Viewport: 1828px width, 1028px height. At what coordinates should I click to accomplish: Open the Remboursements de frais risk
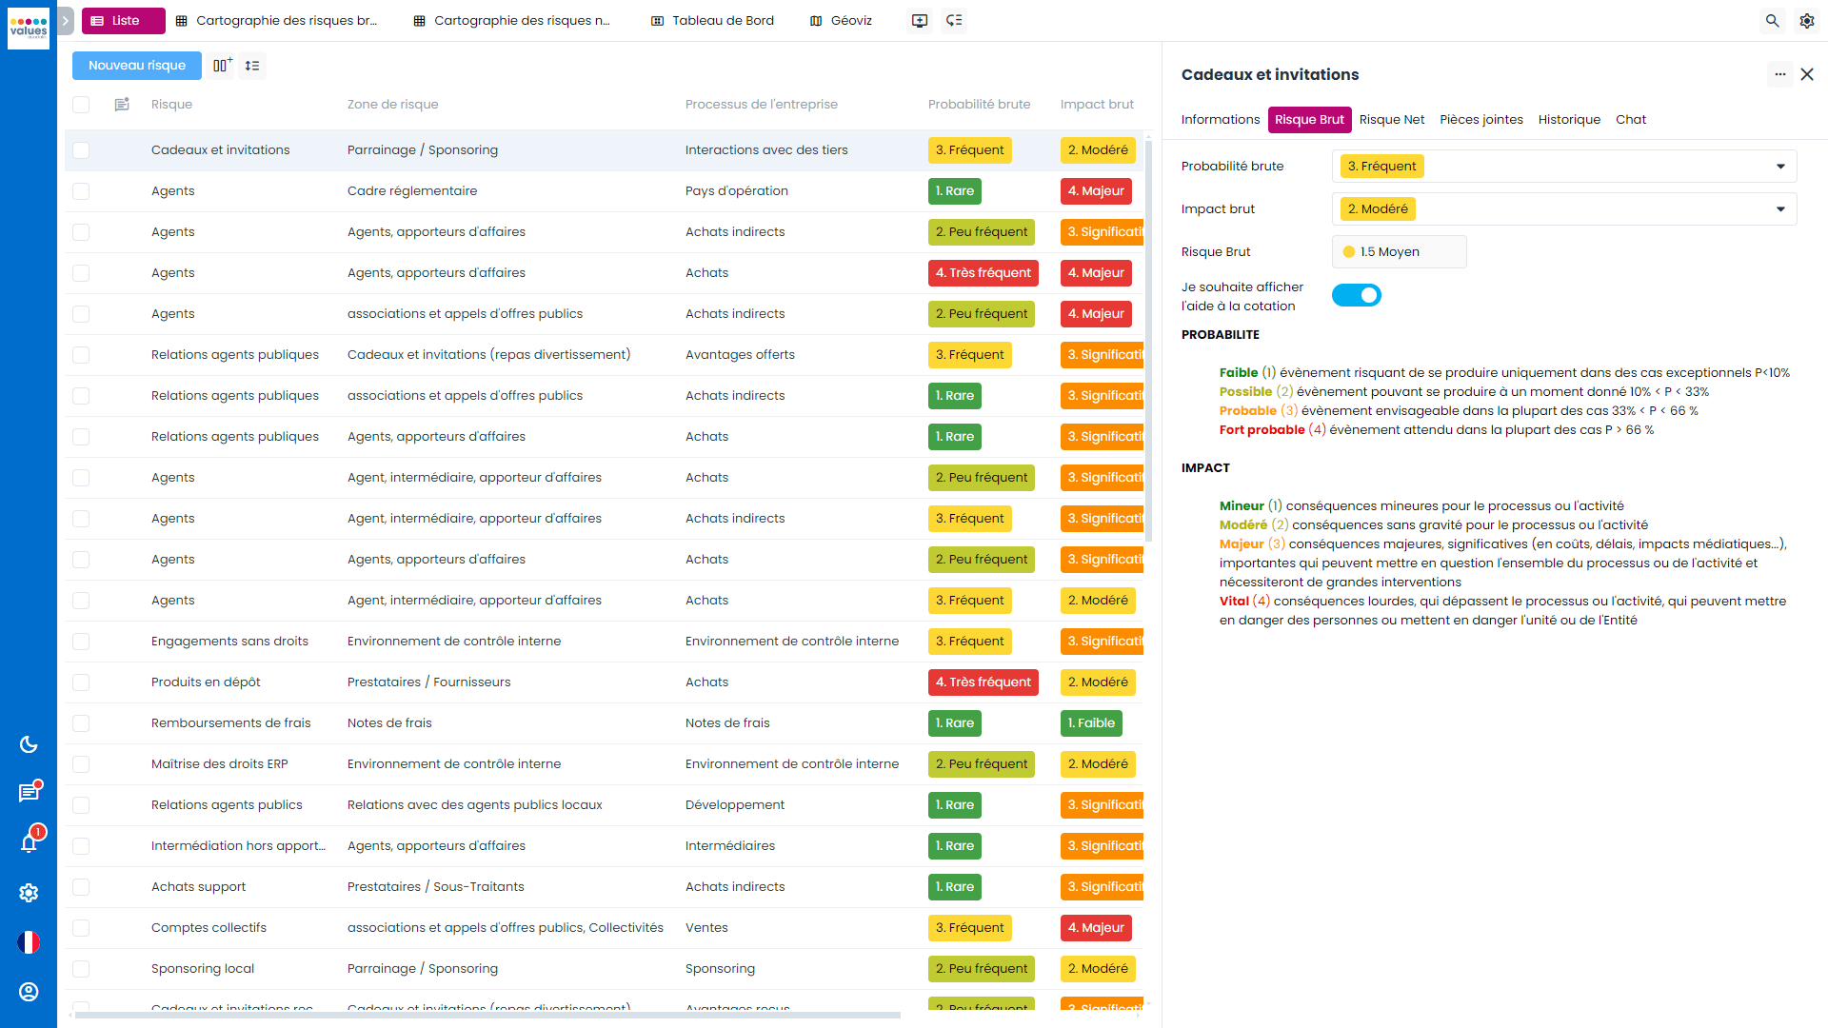pyautogui.click(x=230, y=723)
